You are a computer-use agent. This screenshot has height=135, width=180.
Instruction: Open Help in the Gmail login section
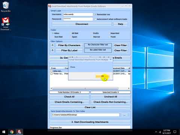pos(120,24)
